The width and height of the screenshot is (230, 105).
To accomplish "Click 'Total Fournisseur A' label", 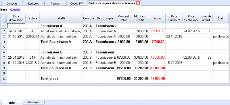I will (x=56, y=42).
